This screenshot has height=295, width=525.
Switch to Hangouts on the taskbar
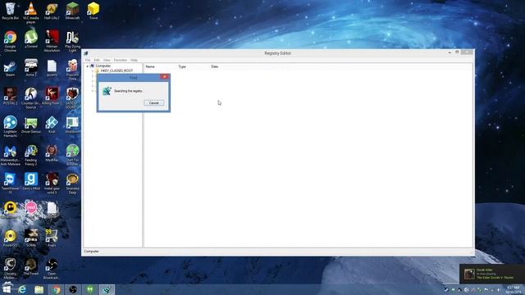click(89, 289)
